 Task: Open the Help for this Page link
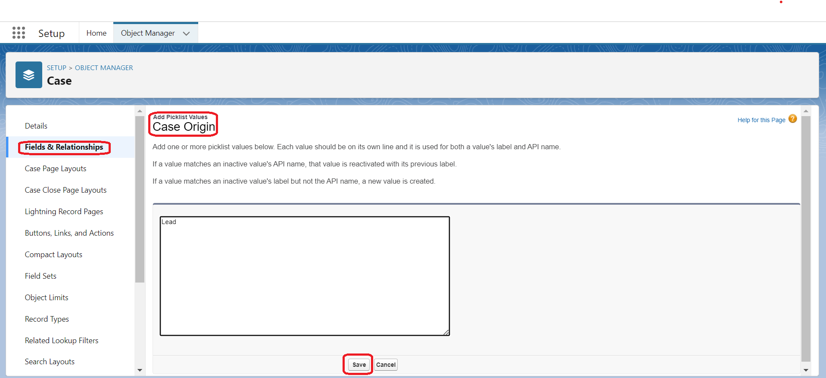[x=761, y=120]
